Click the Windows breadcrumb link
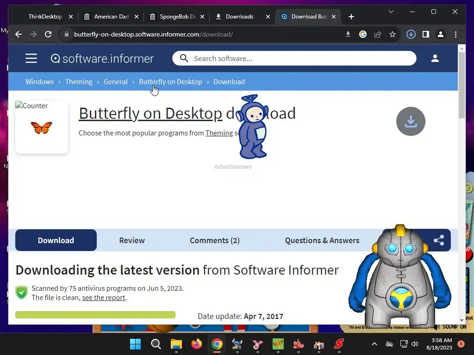This screenshot has width=474, height=355. 40,81
